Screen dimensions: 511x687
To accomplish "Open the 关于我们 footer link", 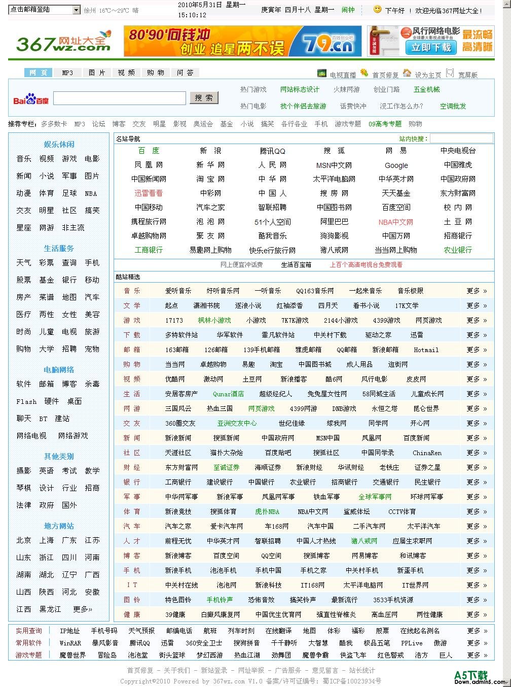I will coord(177,671).
